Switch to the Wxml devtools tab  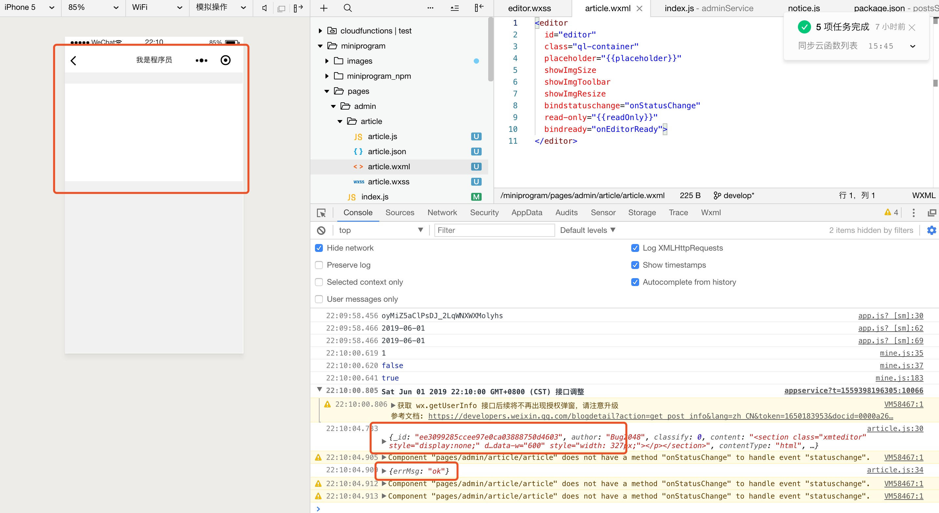pyautogui.click(x=711, y=213)
